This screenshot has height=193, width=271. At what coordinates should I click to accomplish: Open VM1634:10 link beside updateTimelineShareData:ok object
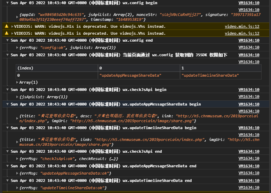tap(249, 187)
